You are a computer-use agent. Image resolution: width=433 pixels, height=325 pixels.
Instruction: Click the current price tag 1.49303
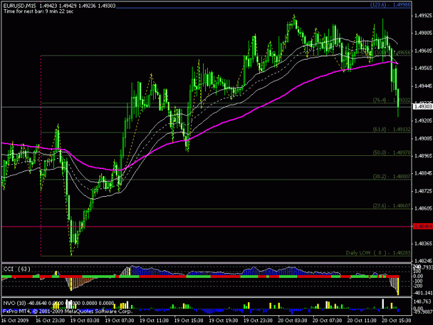coord(423,107)
